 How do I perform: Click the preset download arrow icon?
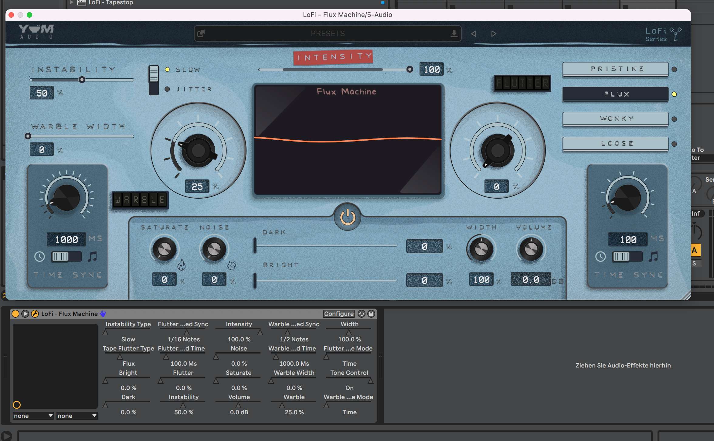click(454, 33)
